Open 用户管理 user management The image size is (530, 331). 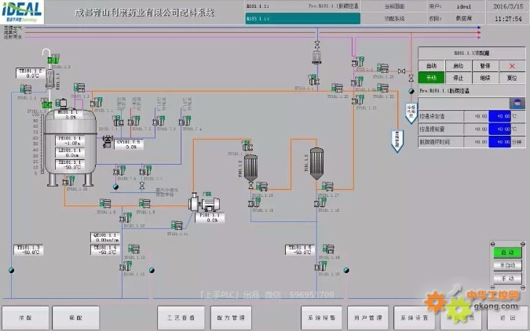(x=367, y=318)
